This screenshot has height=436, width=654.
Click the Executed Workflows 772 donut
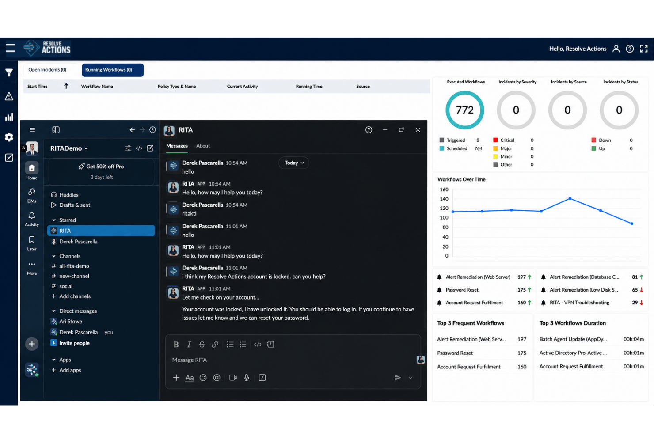(x=465, y=110)
